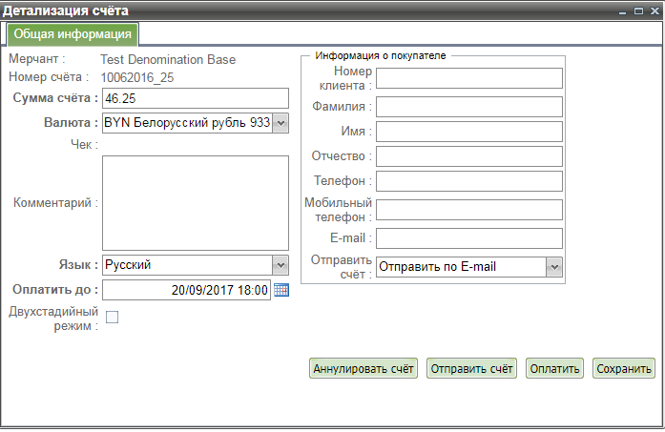Viewport: 665px width, 432px height.
Task: Focus the E-mail input field
Action: 468,237
